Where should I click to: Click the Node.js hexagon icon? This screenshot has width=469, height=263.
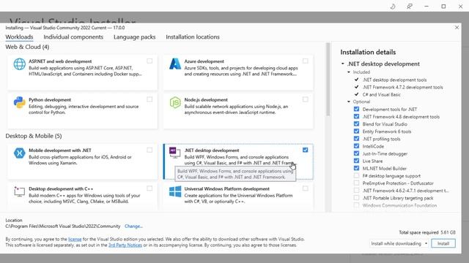tap(175, 102)
